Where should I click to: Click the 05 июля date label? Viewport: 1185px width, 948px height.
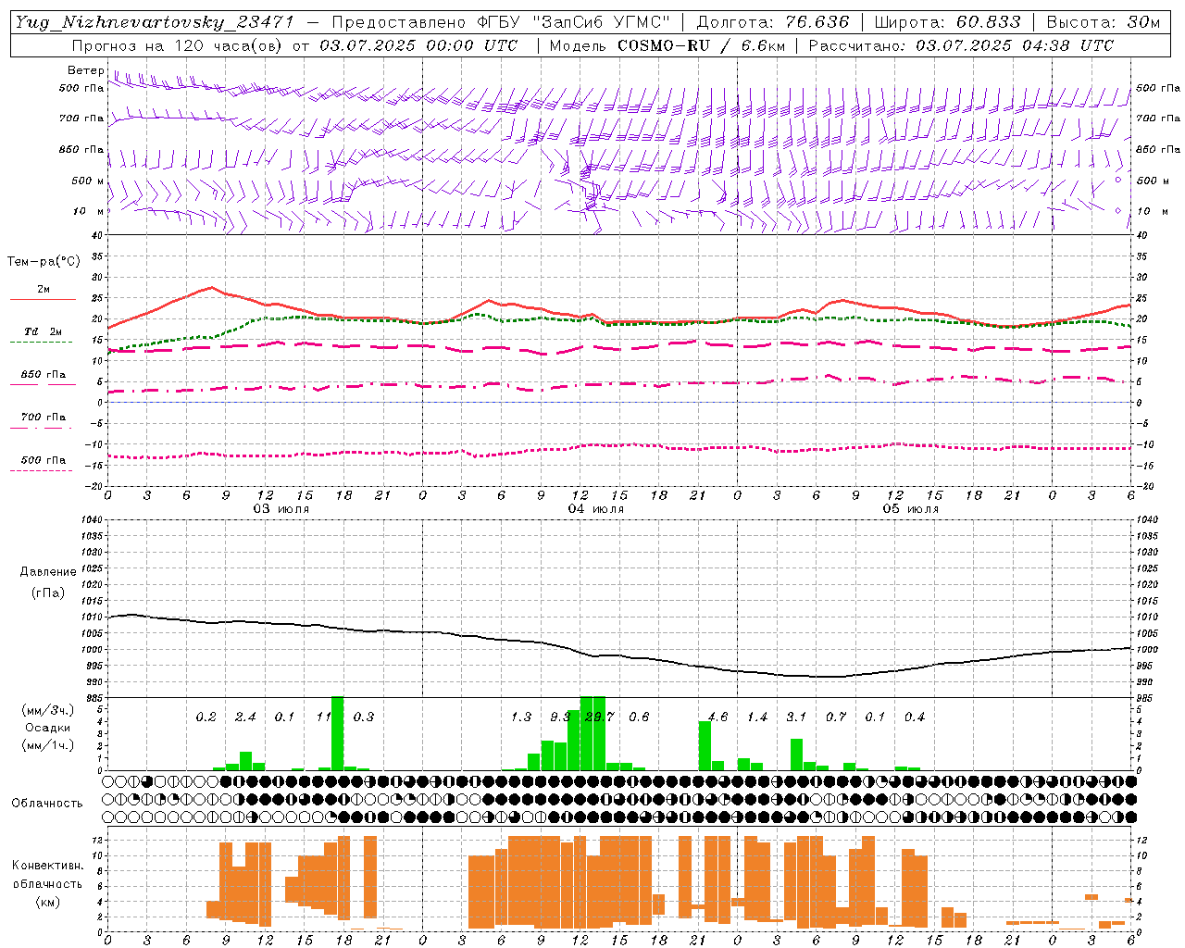(911, 508)
